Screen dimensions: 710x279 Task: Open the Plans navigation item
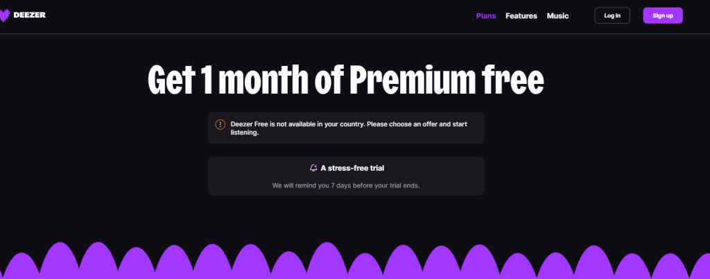pos(486,16)
